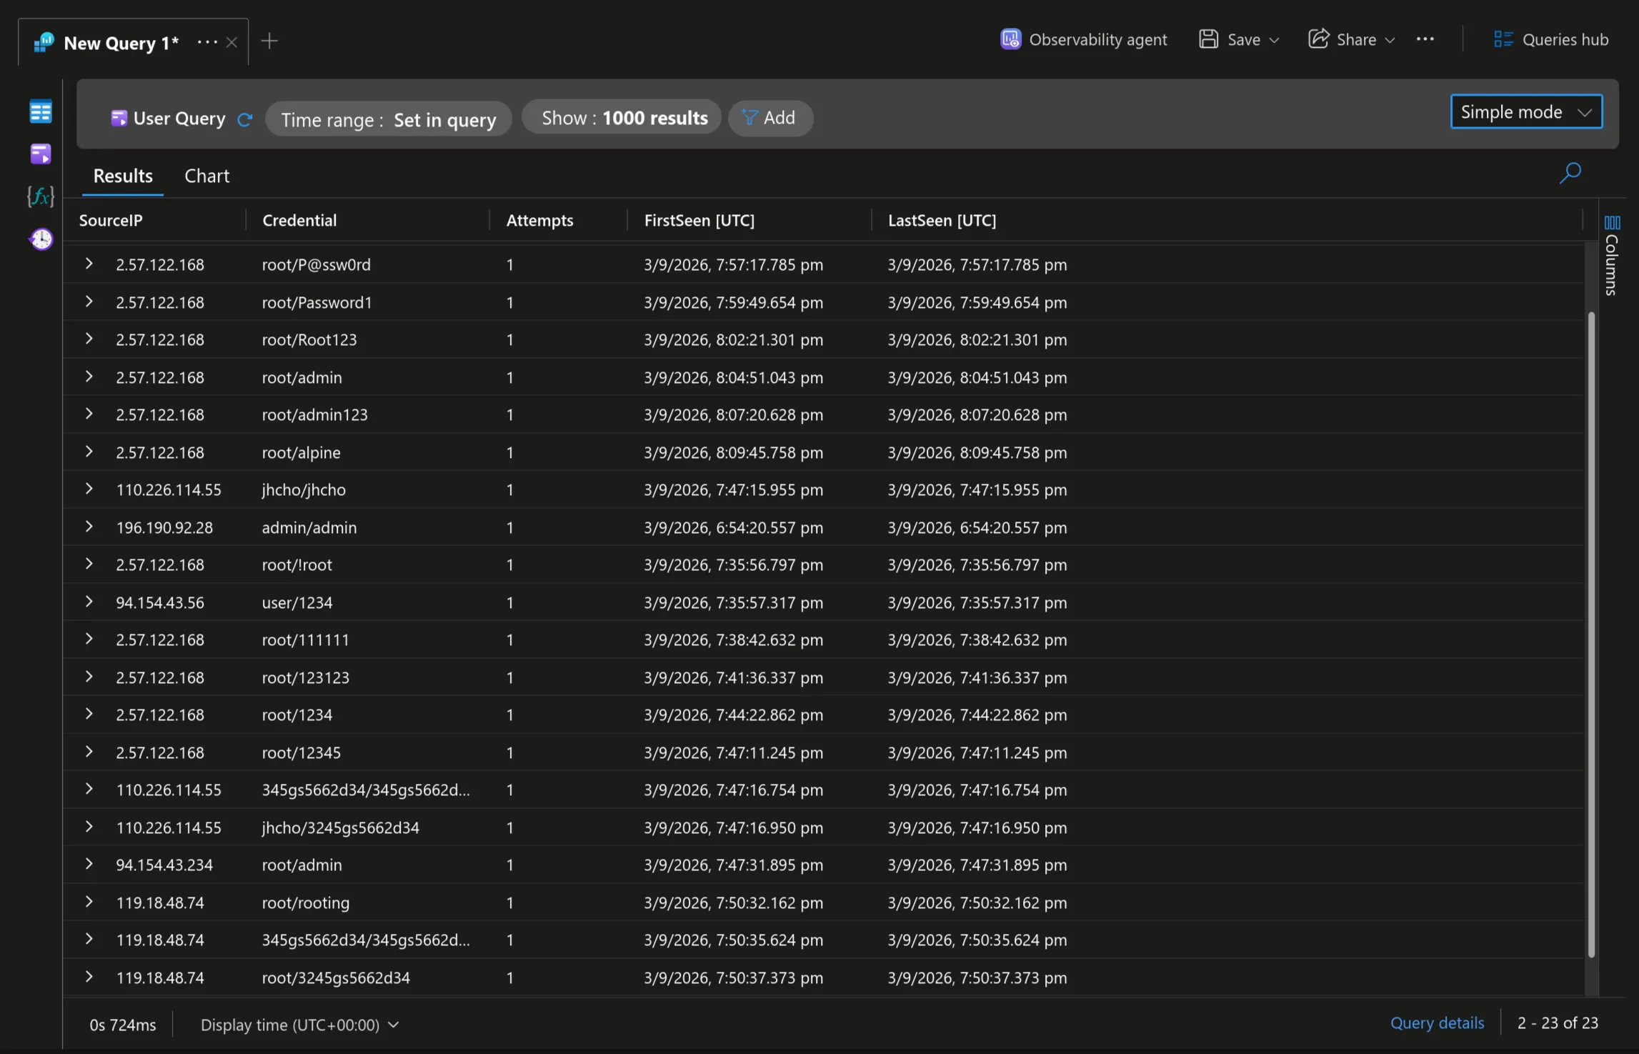Image resolution: width=1639 pixels, height=1054 pixels.
Task: Sort by the Attempts column header
Action: pyautogui.click(x=539, y=220)
